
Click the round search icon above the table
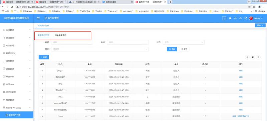coord(258,57)
